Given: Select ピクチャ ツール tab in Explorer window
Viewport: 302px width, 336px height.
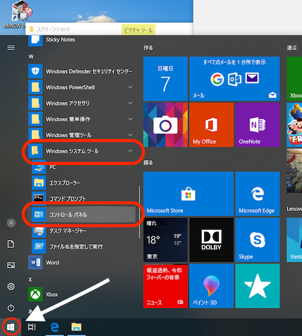Looking at the screenshot, I should coord(138,30).
